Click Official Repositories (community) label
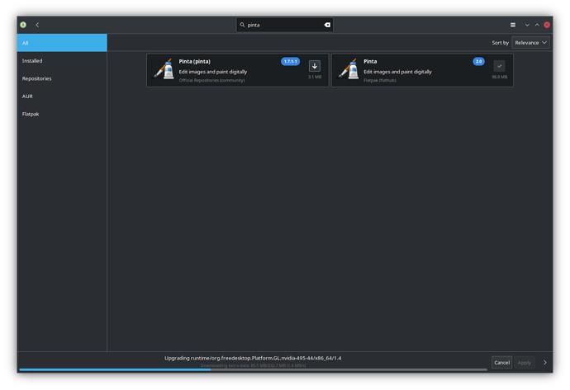 click(x=211, y=80)
